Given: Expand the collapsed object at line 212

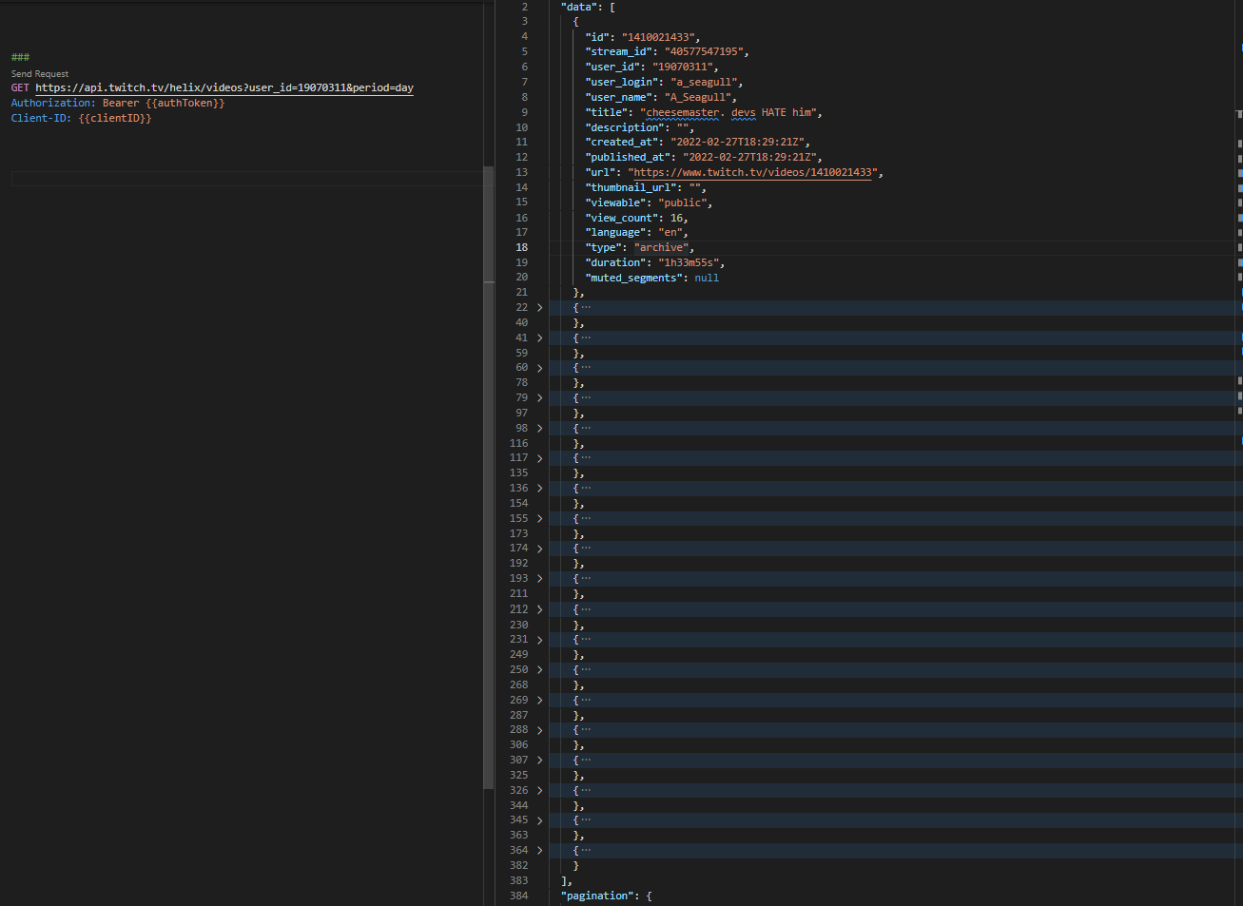Looking at the screenshot, I should [x=539, y=608].
